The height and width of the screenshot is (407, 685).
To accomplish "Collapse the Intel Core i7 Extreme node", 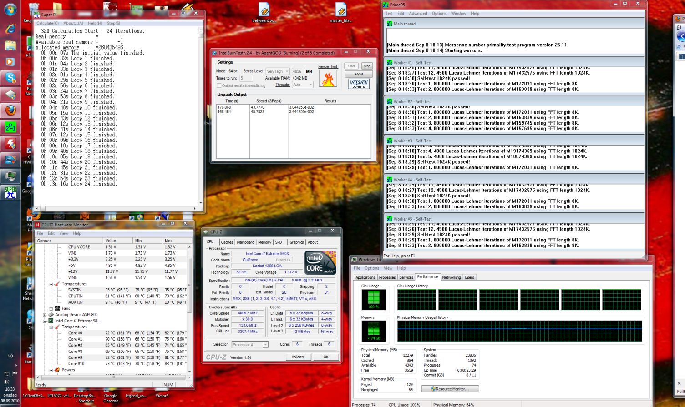I will [45, 321].
